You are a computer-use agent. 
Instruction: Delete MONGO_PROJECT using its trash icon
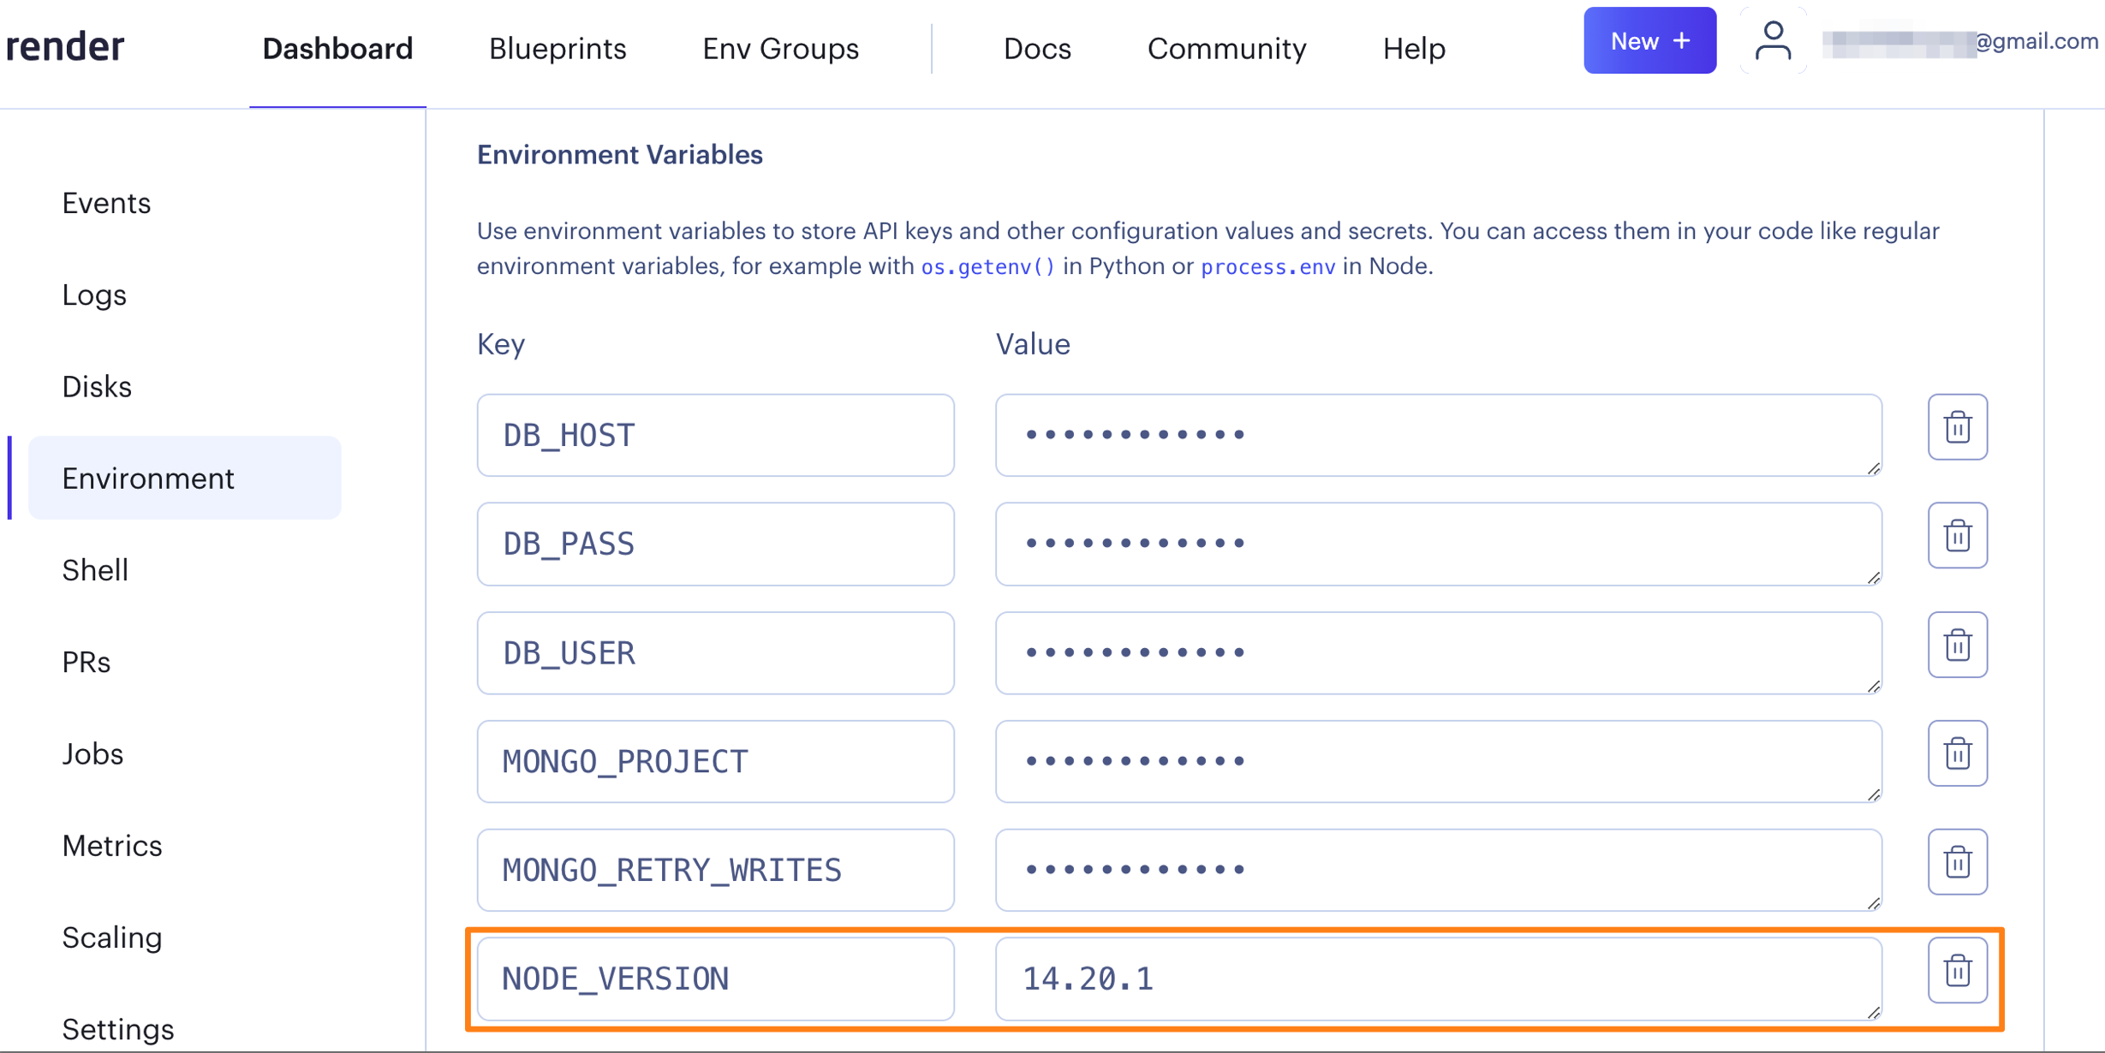1957,753
